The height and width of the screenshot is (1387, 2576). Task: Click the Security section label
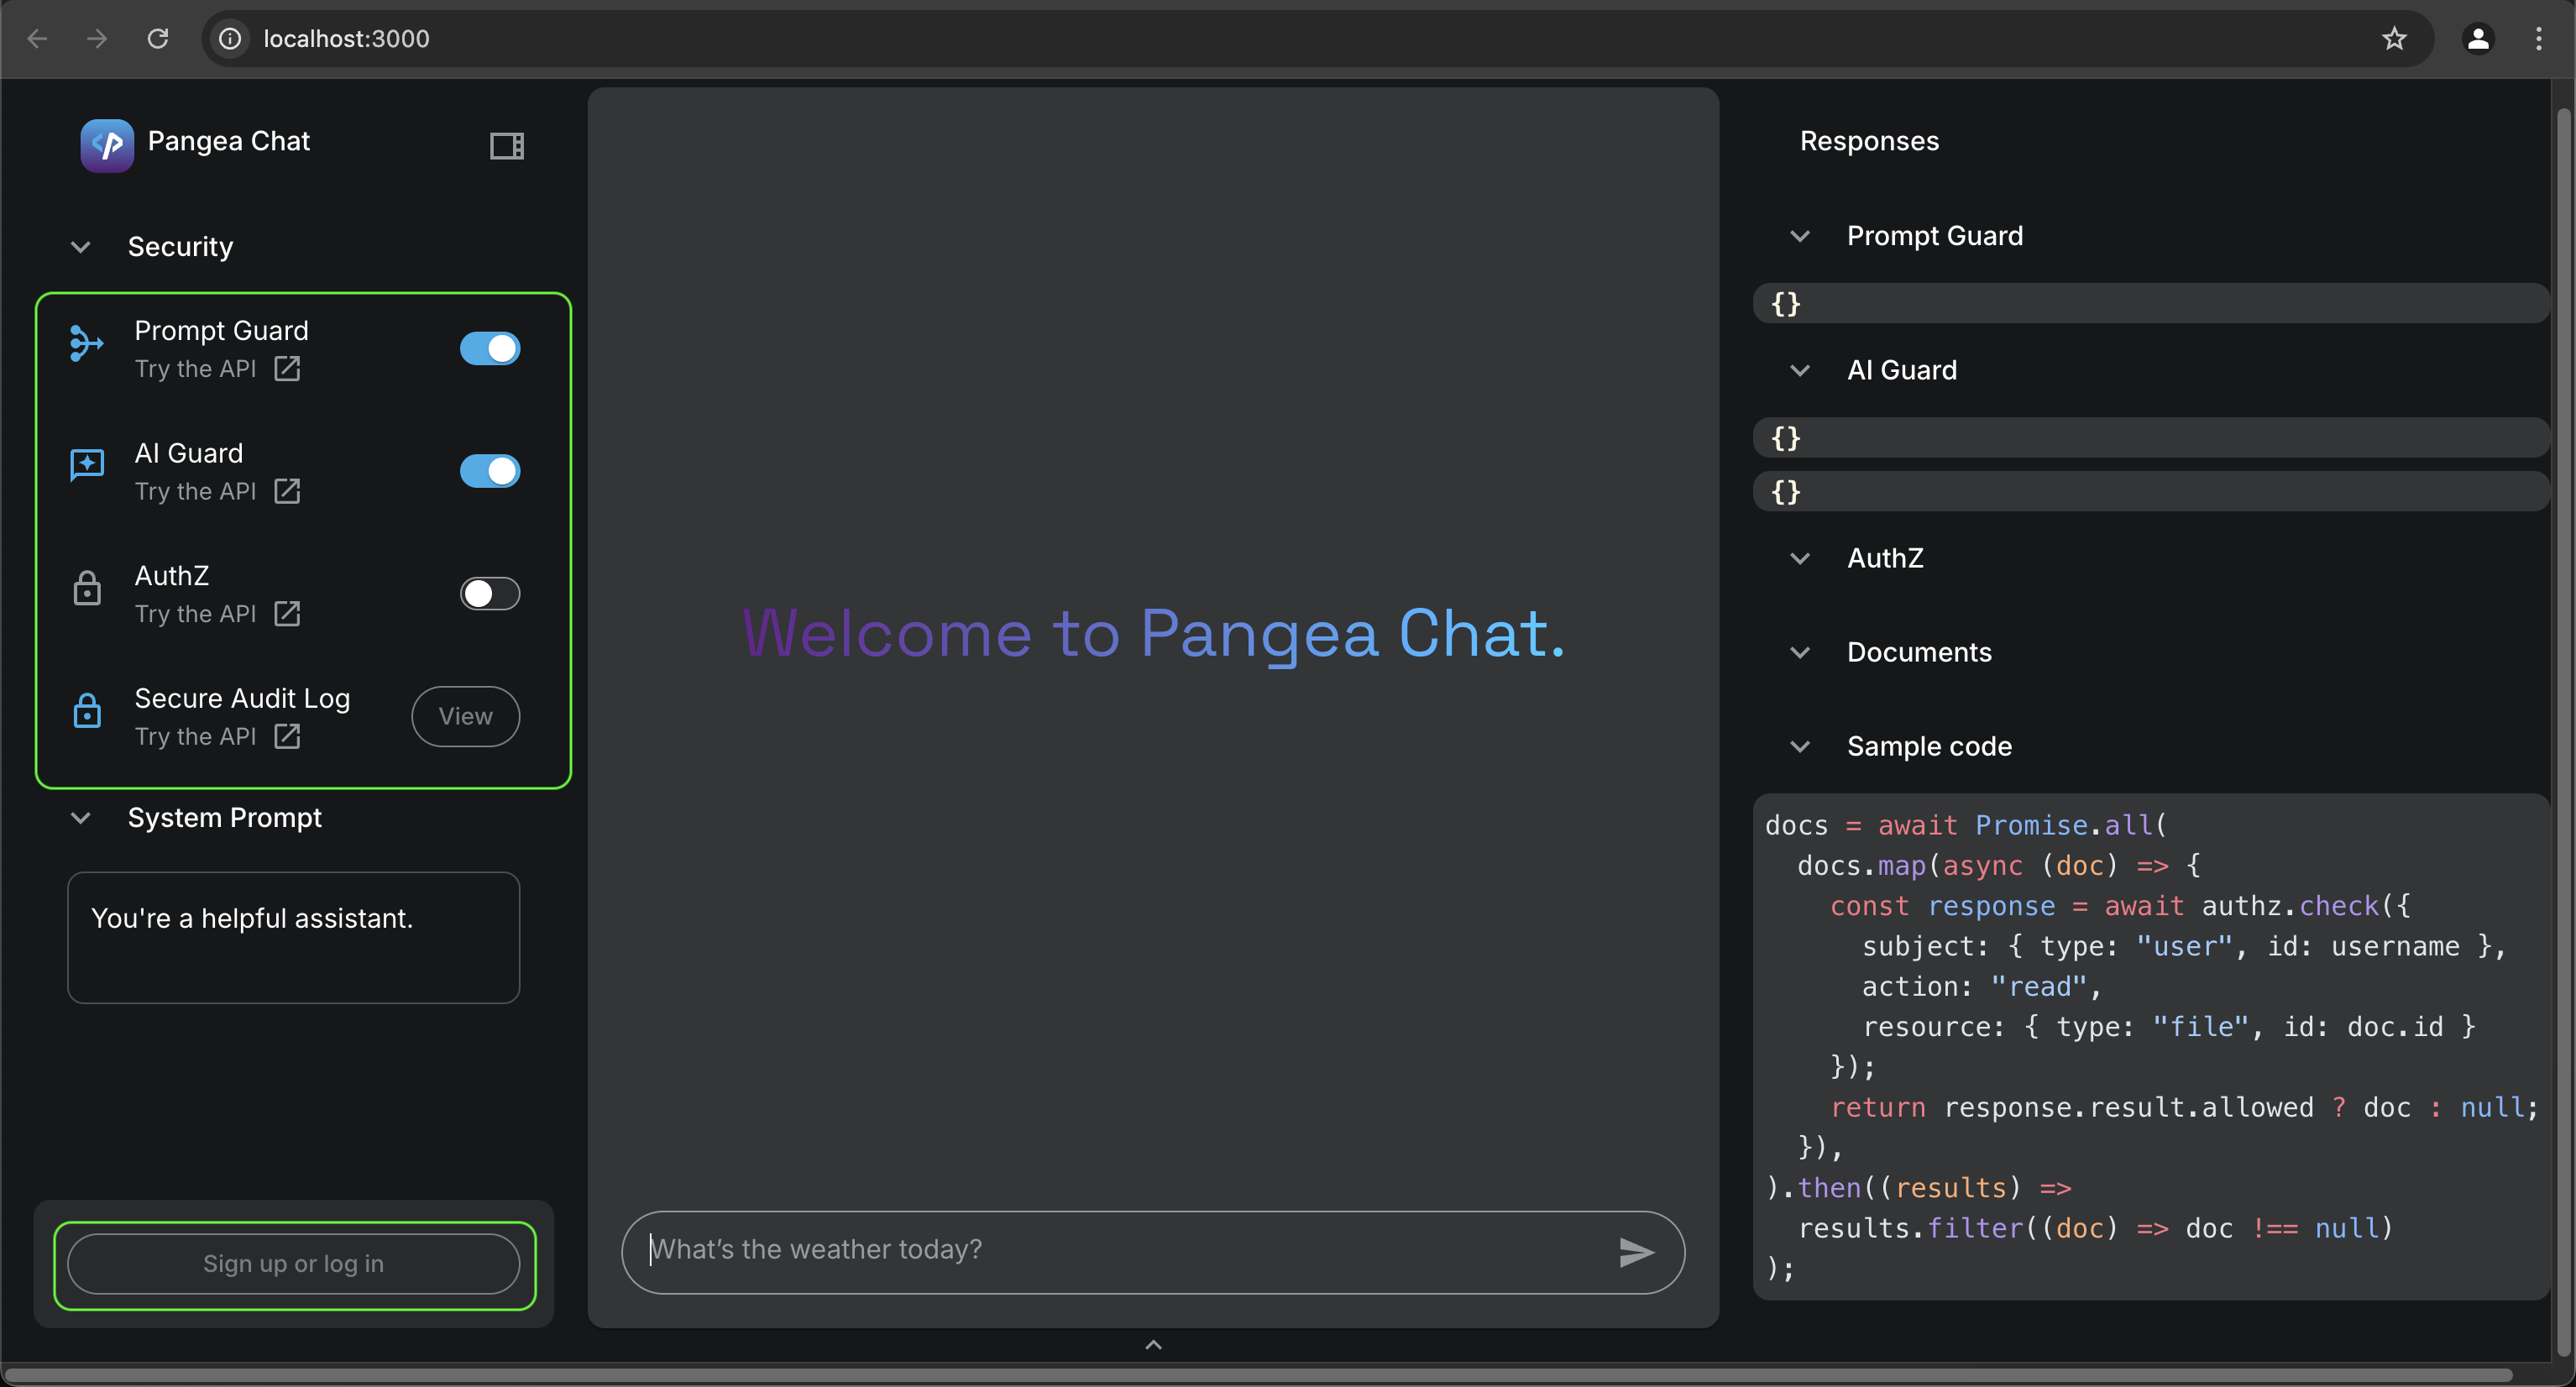tap(180, 247)
